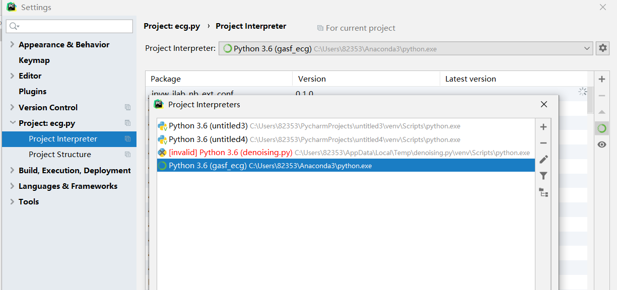
Task: Click the Conda environment icon in package toolbar
Action: point(602,128)
